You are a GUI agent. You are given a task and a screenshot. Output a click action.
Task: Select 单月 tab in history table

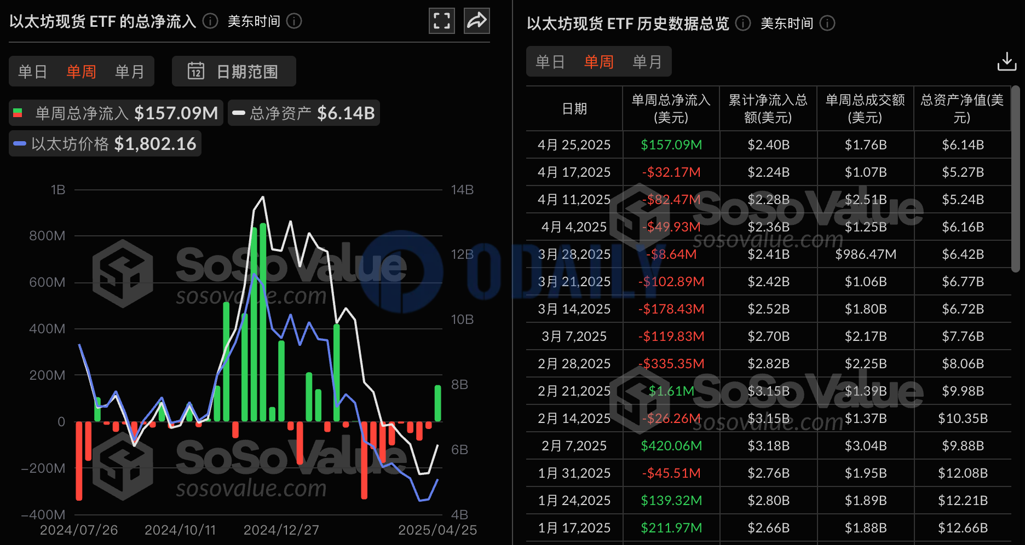[647, 62]
